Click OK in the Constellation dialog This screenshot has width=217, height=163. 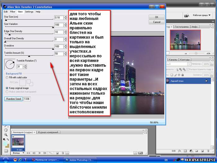click(x=157, y=17)
